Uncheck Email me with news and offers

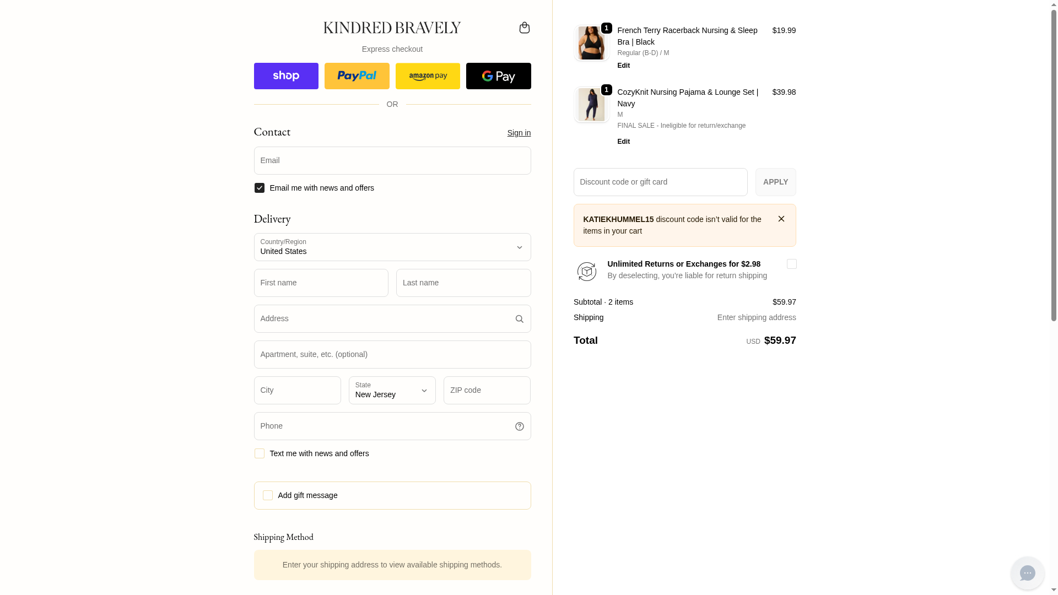click(260, 188)
